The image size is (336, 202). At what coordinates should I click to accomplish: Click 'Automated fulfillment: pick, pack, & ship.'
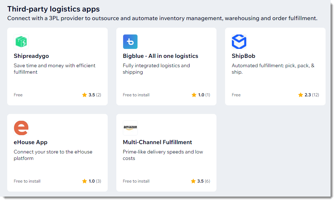pos(273,69)
